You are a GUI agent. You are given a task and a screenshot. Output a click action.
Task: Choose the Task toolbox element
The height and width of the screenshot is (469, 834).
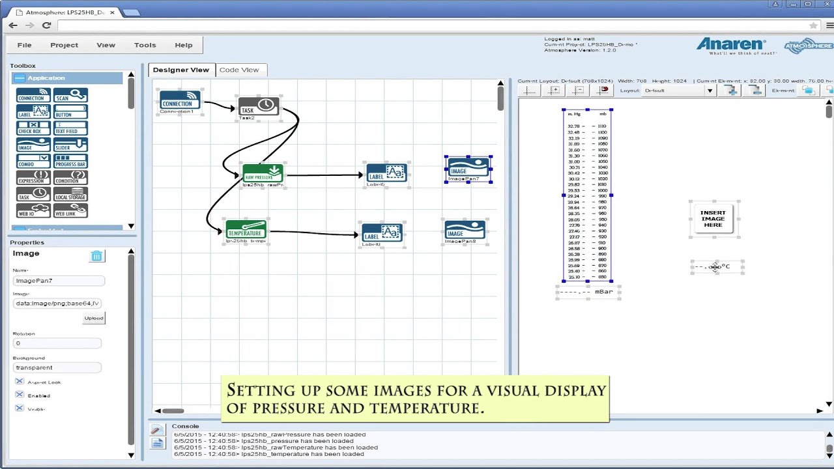[x=33, y=194]
